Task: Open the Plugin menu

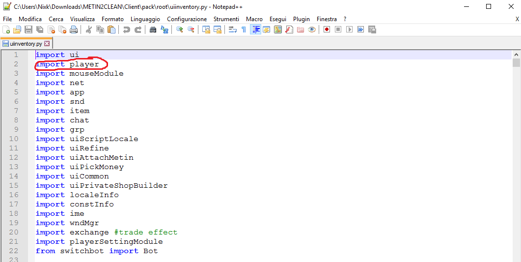Action: pos(302,19)
